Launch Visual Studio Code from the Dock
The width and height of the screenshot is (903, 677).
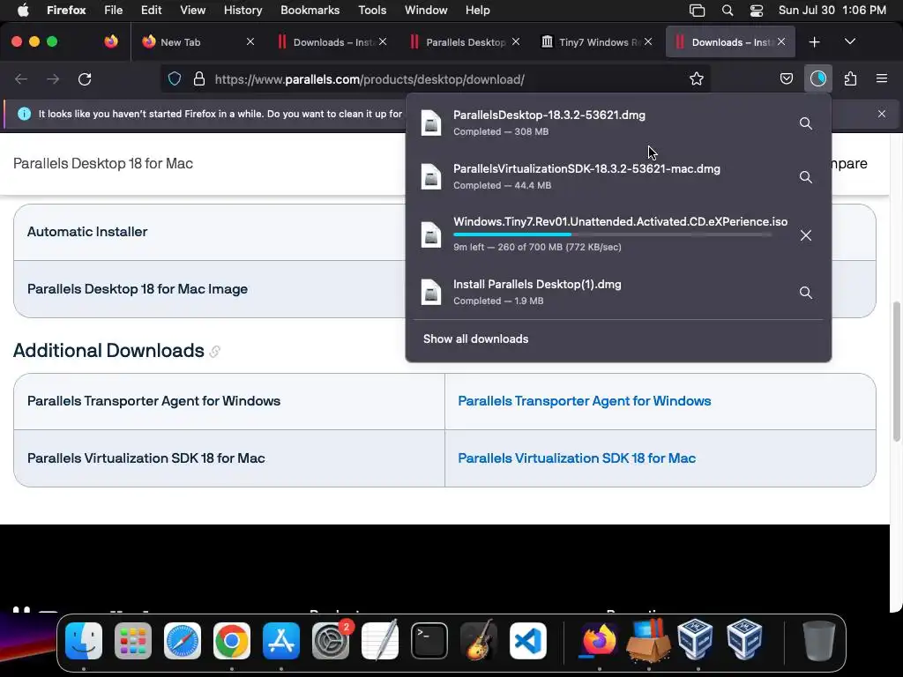click(x=528, y=641)
